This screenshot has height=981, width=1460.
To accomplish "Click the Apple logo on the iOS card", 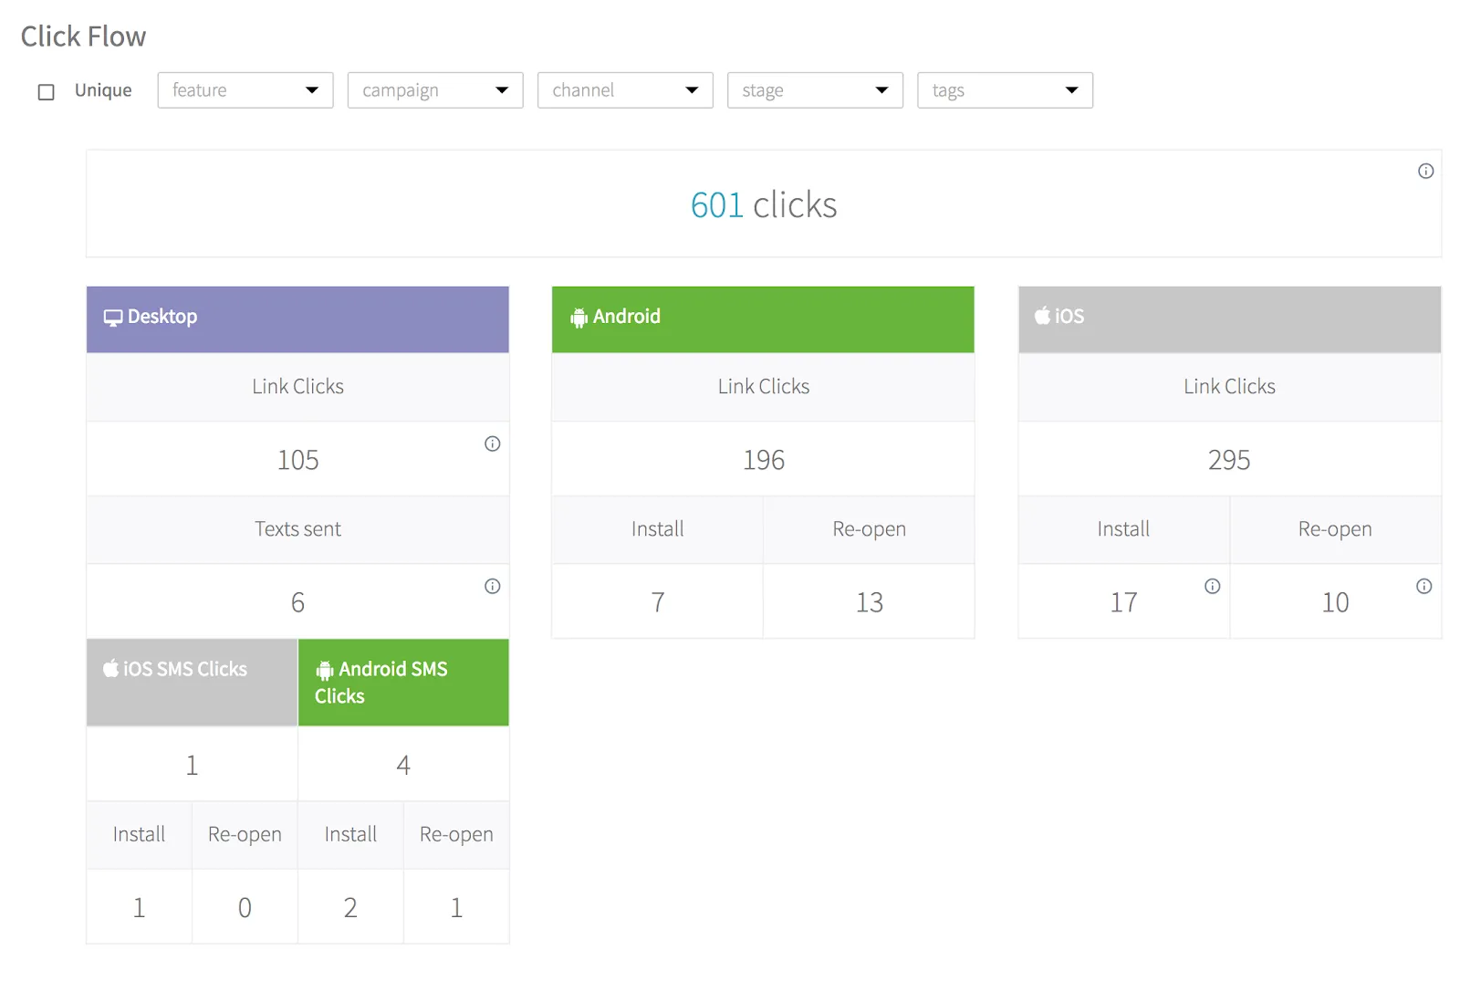I will (x=1041, y=317).
